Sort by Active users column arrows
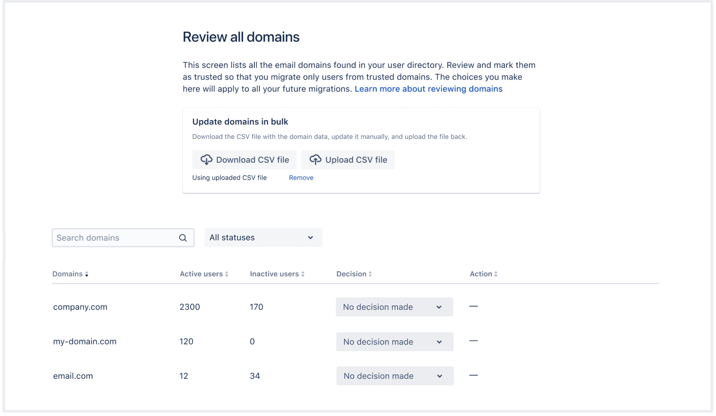Screen dimensions: 716x416 pyautogui.click(x=227, y=275)
